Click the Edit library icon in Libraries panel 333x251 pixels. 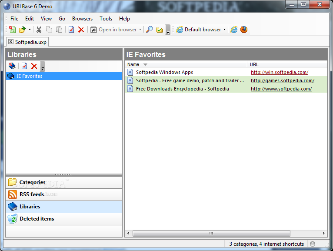(24, 66)
